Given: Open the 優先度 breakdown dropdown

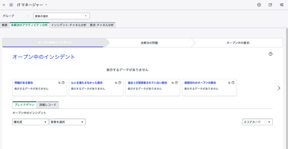Looking at the screenshot, I should [31, 122].
